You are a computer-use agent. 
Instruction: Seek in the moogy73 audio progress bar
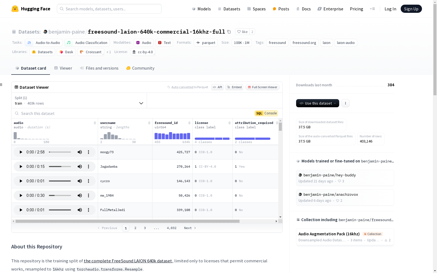60,152
